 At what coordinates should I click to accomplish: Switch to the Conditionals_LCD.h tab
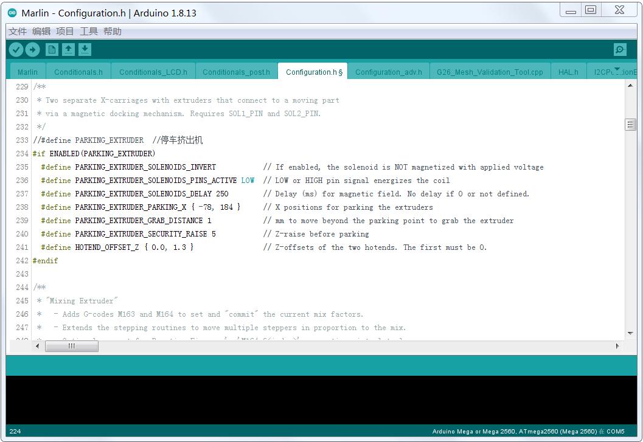click(x=153, y=72)
